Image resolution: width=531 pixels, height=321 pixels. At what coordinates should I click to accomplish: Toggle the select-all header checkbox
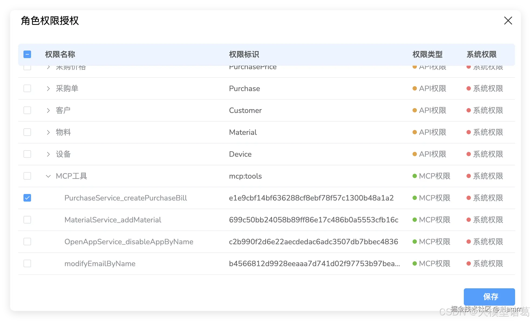point(27,54)
